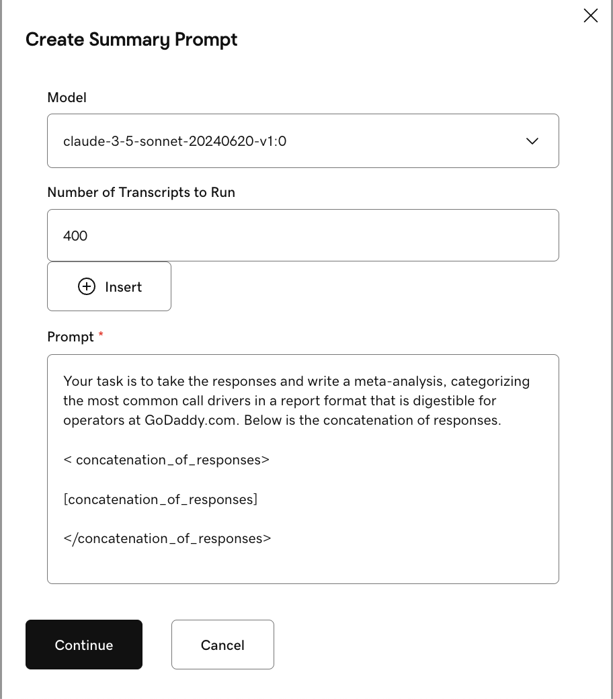
Task: Click the opening < concatenation_of_responses> tag line
Action: click(166, 460)
